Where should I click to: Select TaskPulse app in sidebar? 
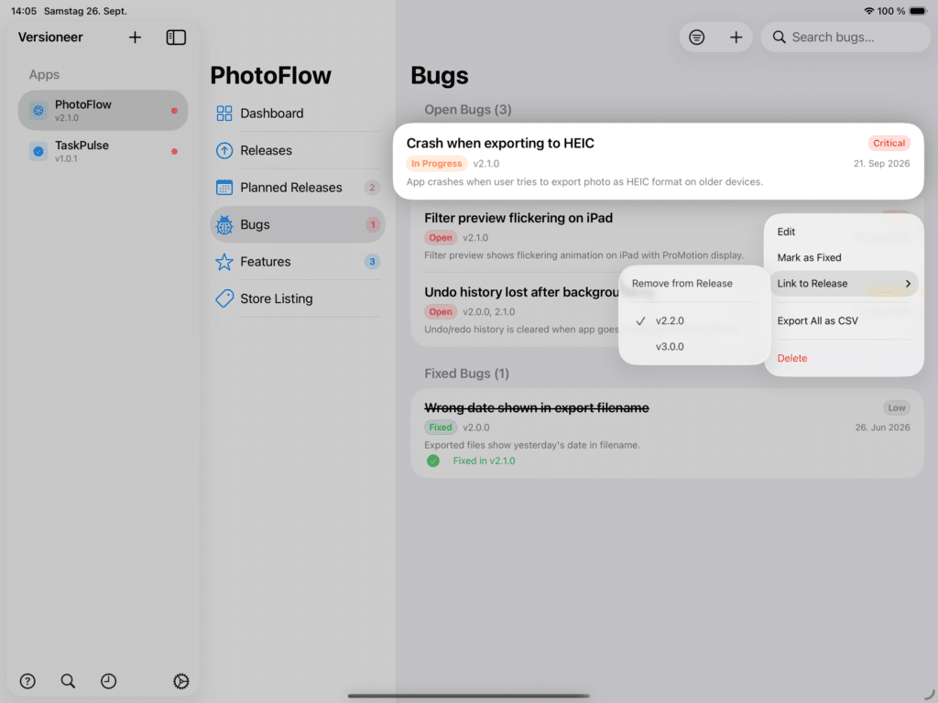click(103, 151)
